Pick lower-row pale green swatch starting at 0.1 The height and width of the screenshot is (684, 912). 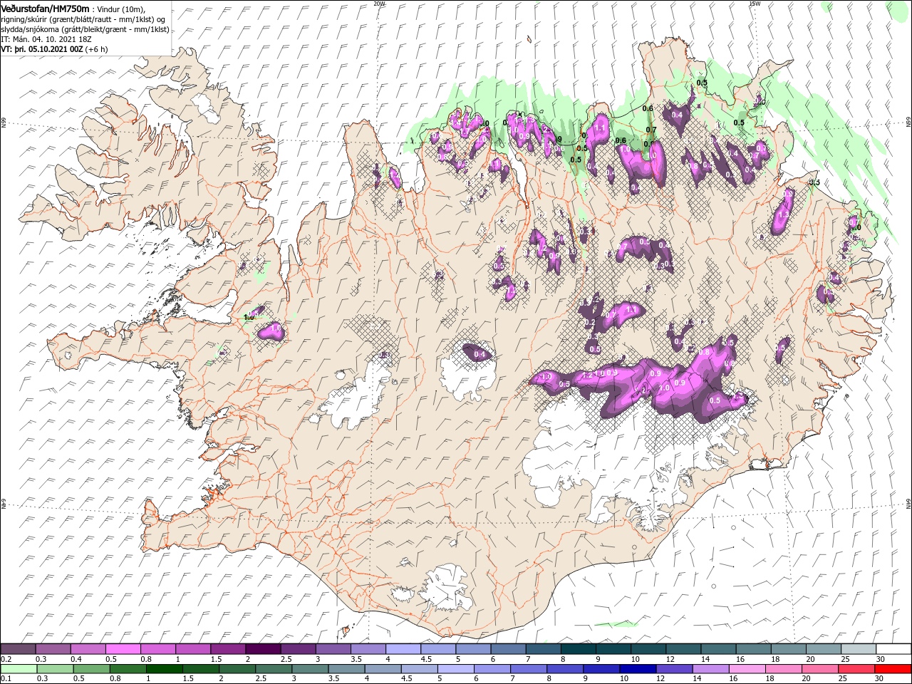pos(19,669)
